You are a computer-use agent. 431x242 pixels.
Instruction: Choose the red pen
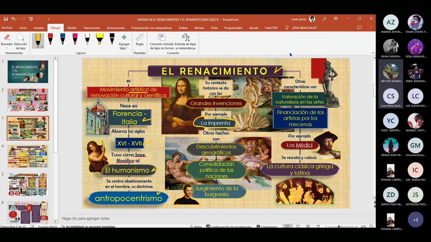tap(50, 39)
